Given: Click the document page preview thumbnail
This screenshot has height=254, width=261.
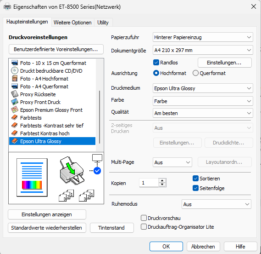Looking at the screenshot, I should point(32,177).
